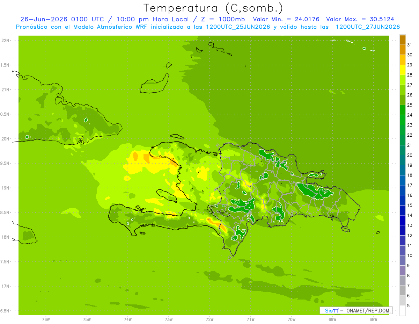
Task: Click the color scale value '15'
Action: point(410,206)
